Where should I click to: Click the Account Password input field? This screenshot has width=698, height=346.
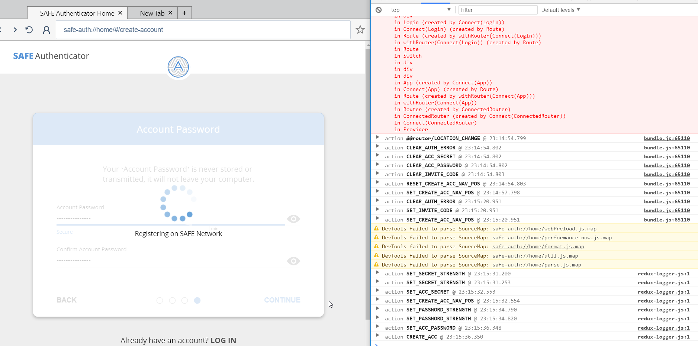click(x=171, y=219)
